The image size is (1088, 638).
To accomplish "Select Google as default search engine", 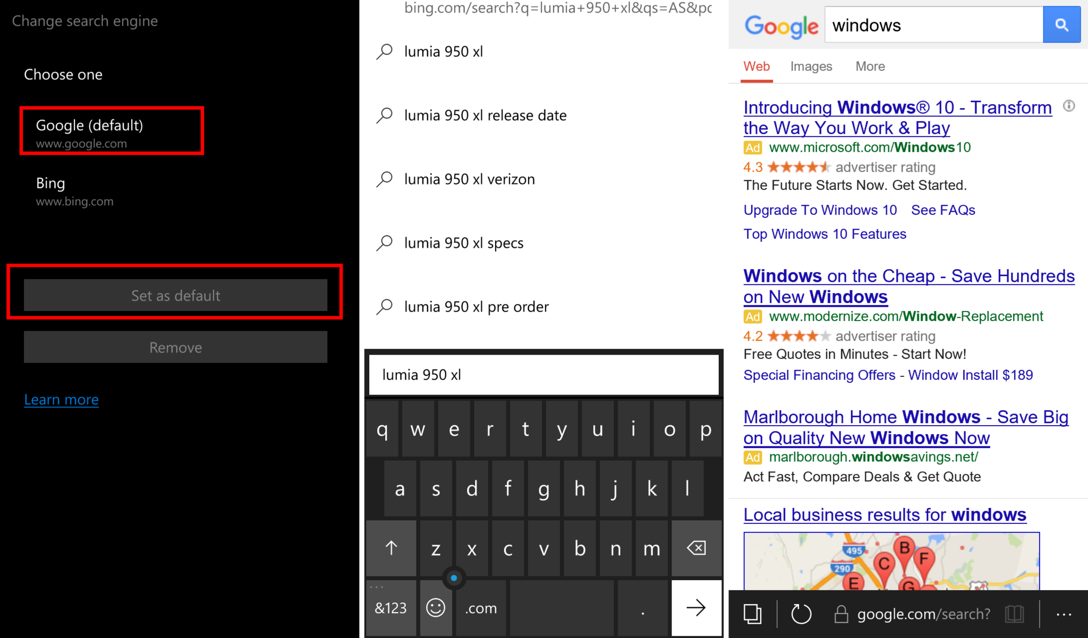I will click(x=175, y=296).
